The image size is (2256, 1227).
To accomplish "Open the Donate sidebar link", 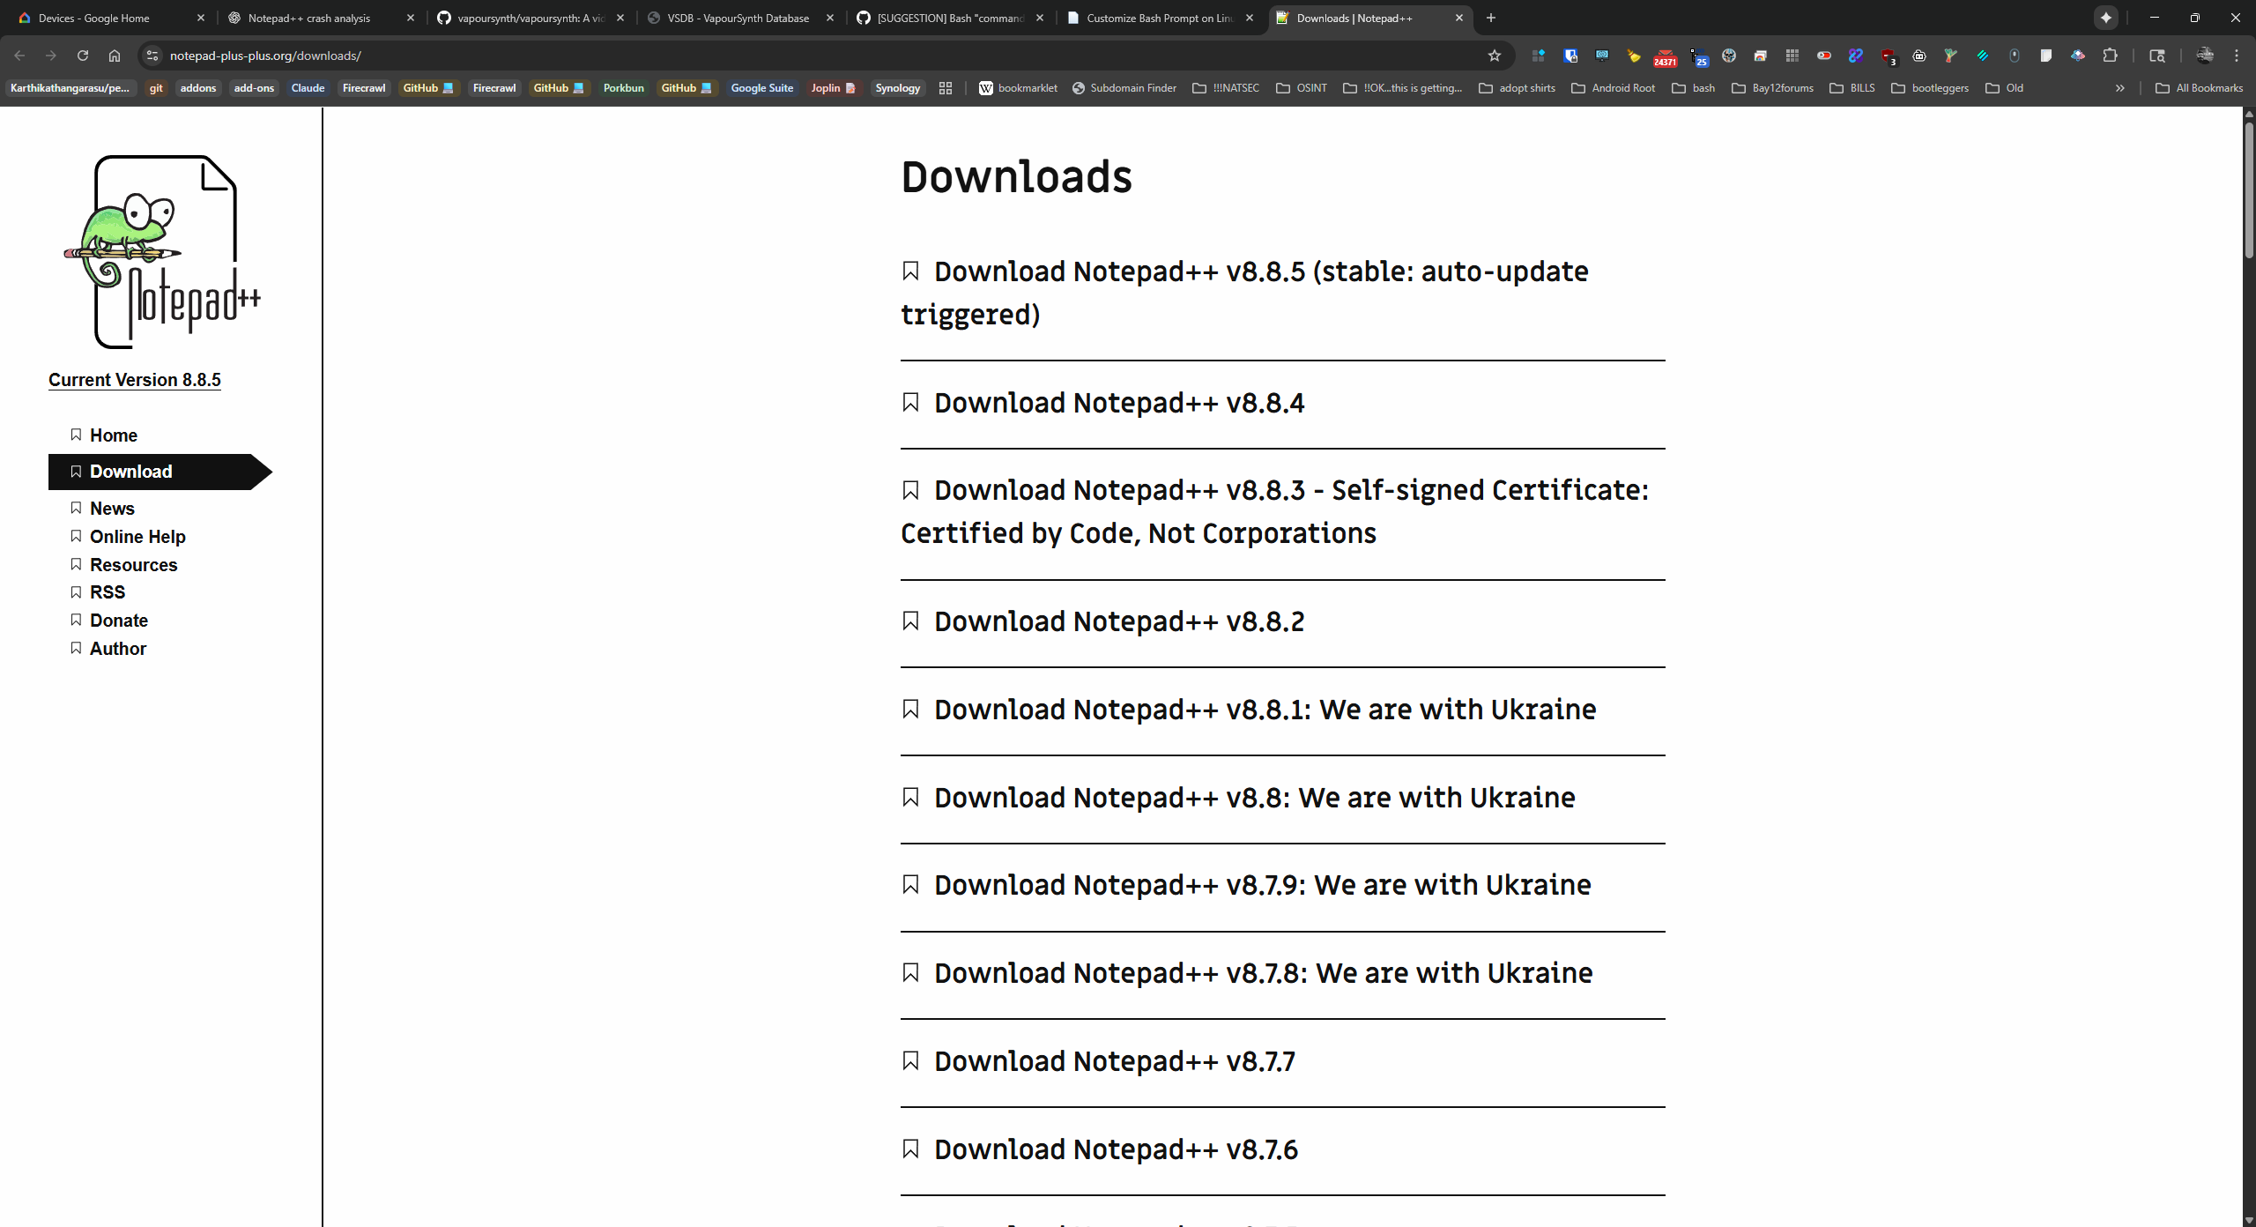I will (118, 621).
